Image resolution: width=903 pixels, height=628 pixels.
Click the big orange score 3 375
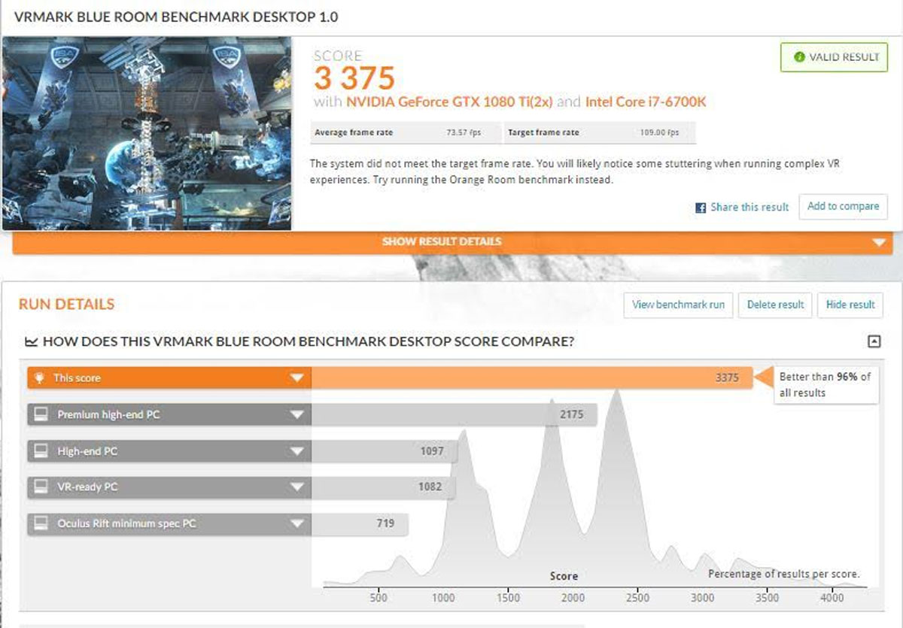pos(354,78)
